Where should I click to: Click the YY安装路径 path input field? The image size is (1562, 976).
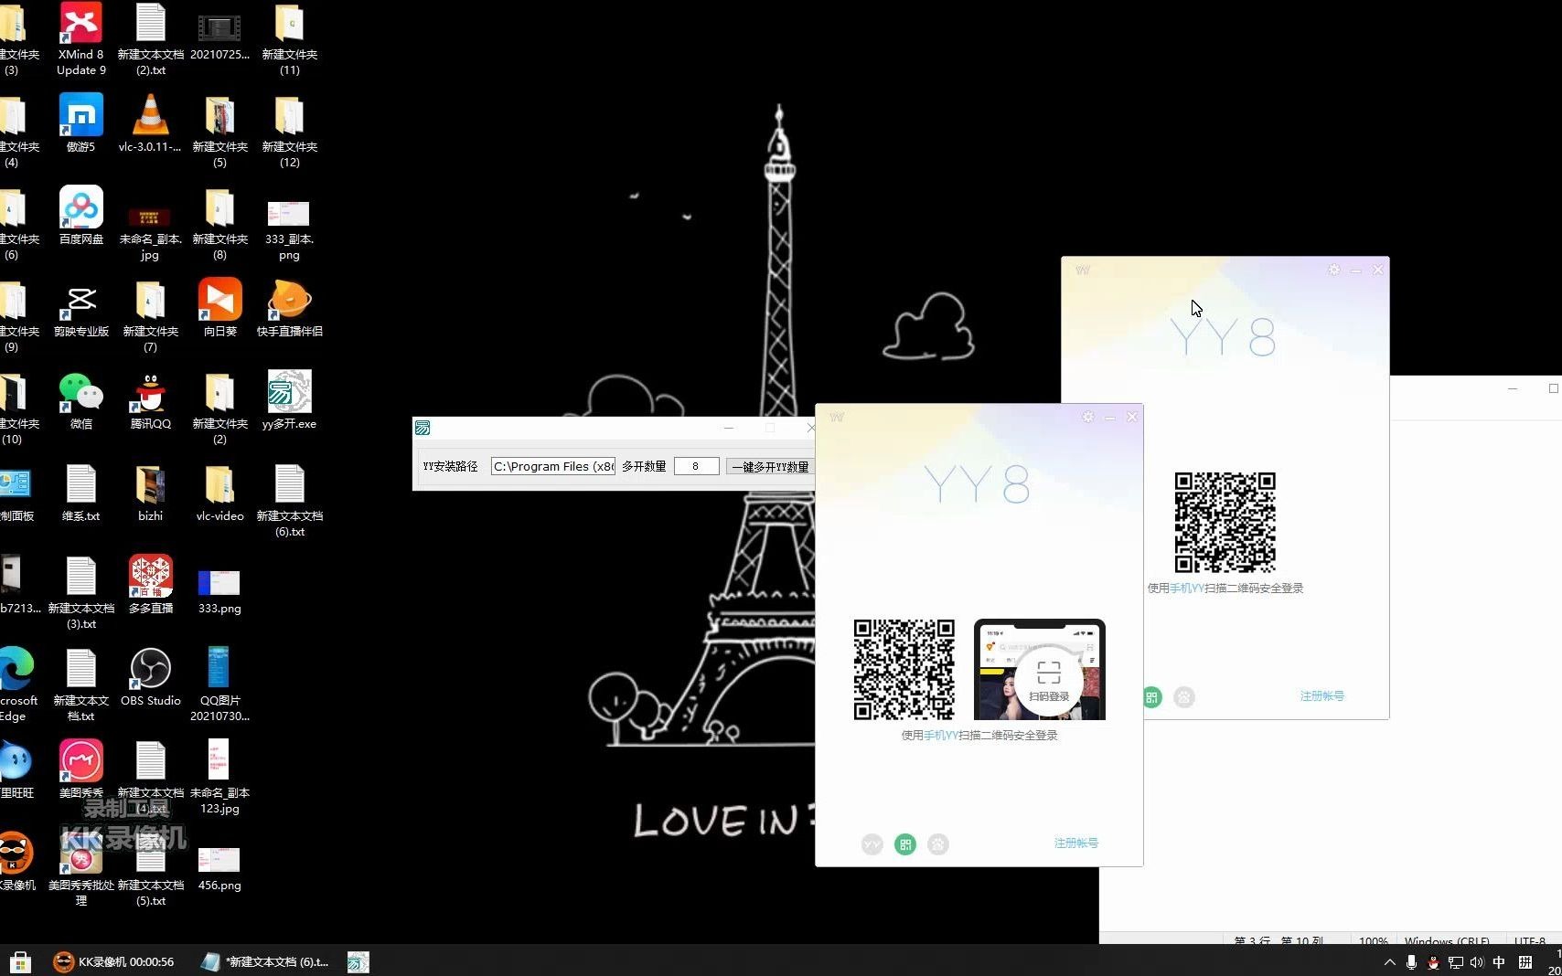tap(553, 466)
